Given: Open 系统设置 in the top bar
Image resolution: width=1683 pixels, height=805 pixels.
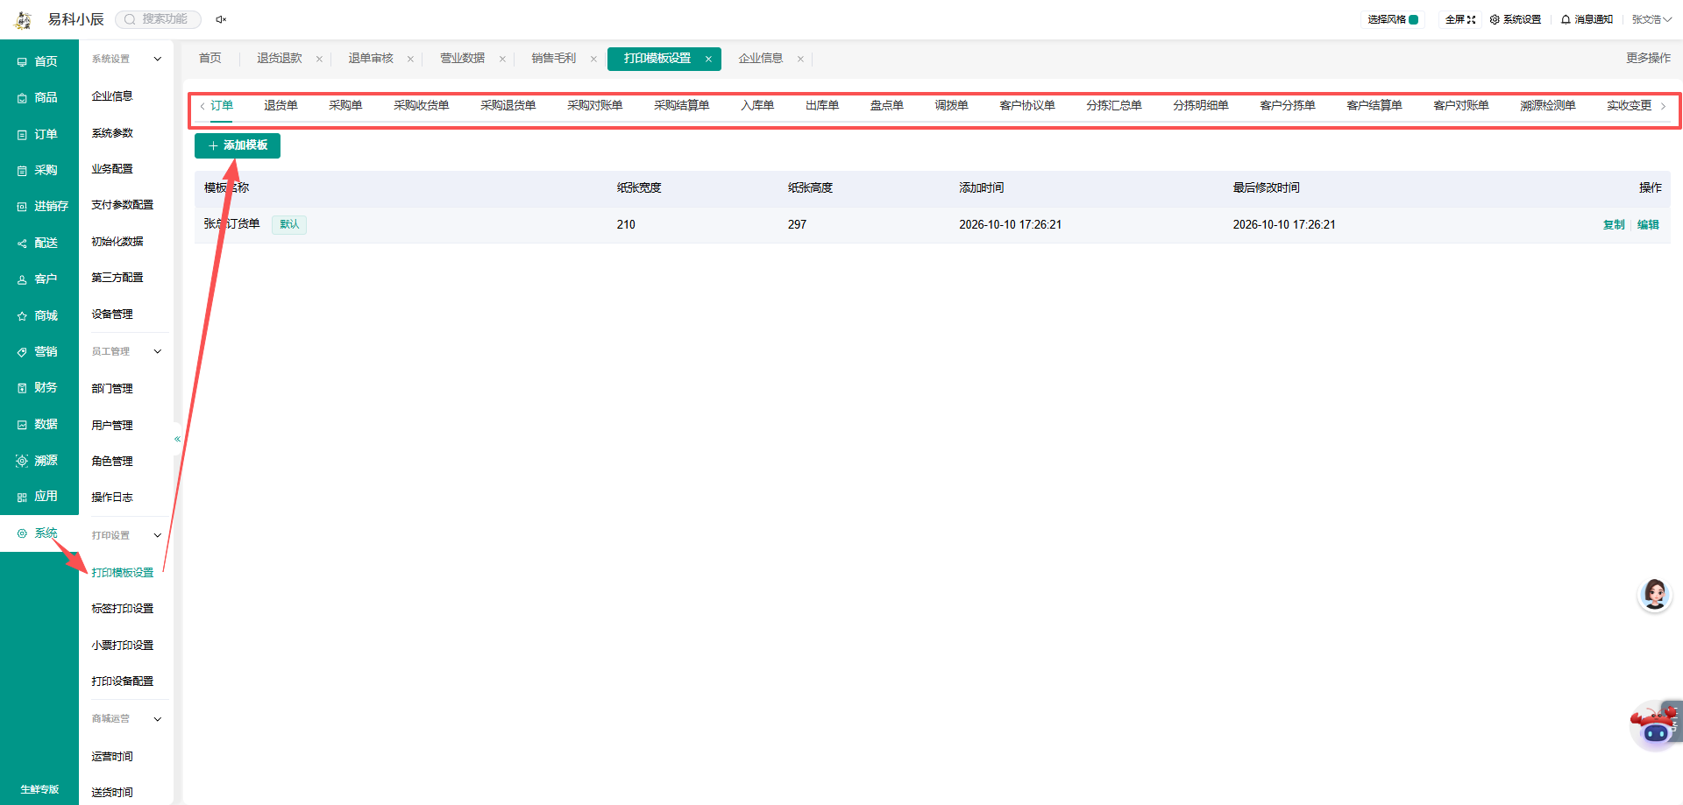Looking at the screenshot, I should [1515, 19].
